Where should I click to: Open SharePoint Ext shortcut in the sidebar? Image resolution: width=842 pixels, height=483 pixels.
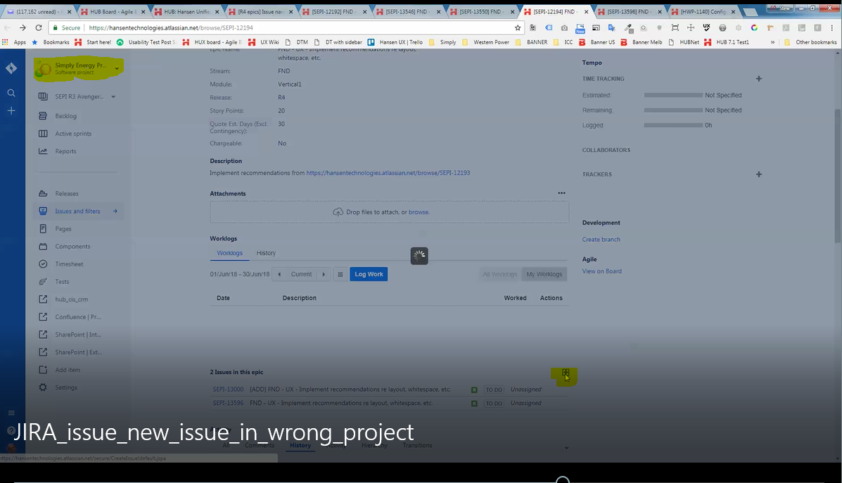[x=78, y=352]
